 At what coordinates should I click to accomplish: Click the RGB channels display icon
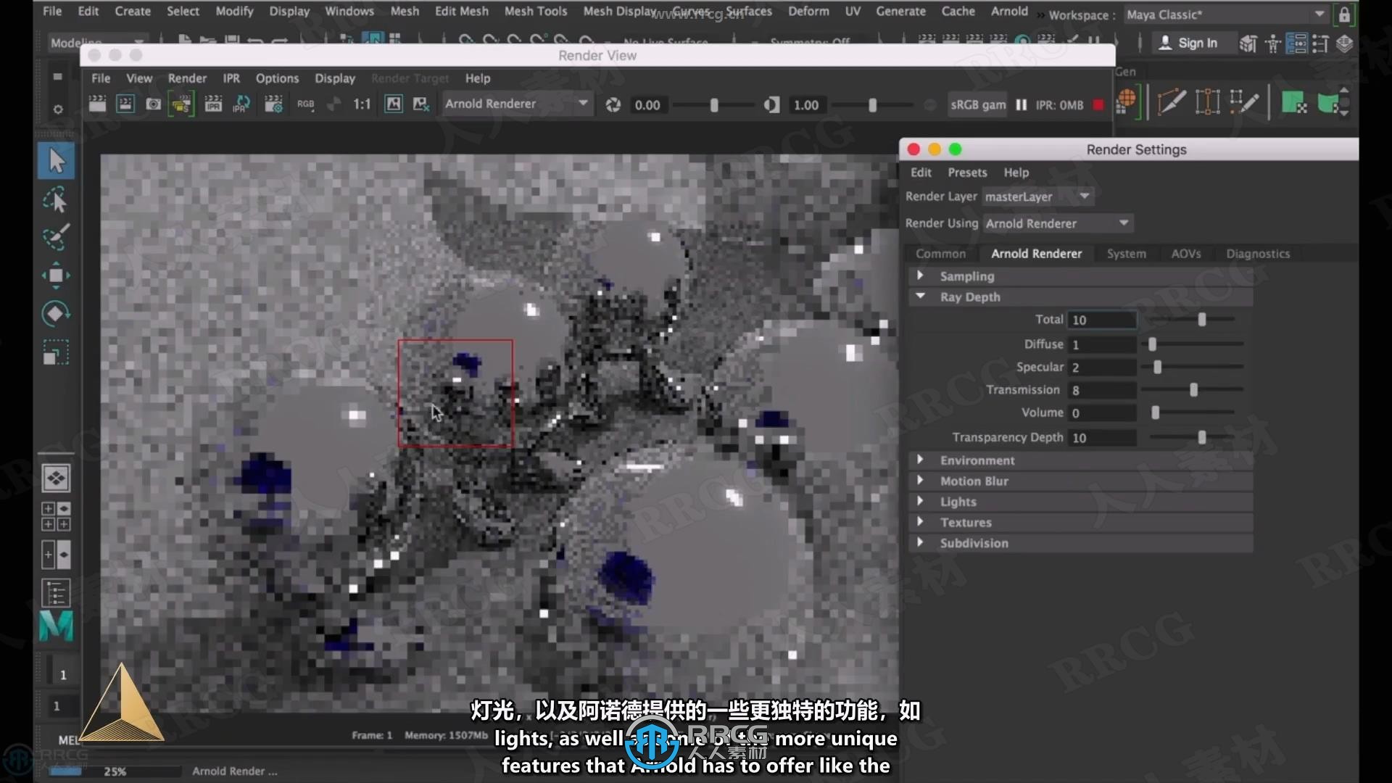[x=305, y=104]
